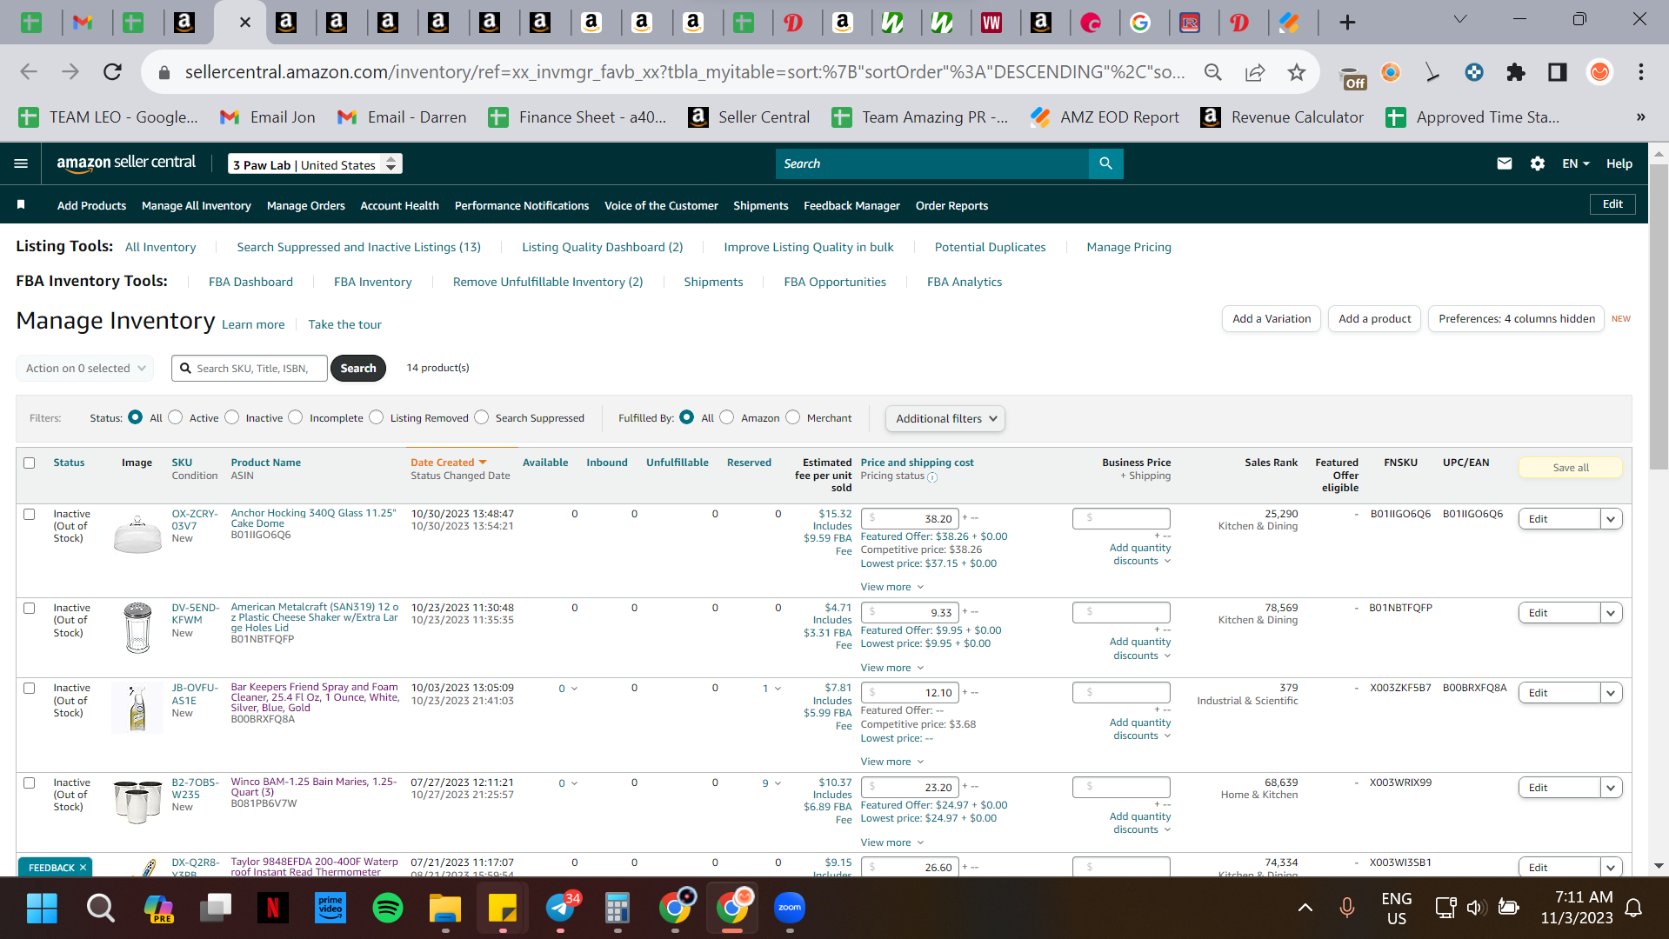Open Netflix from the taskbar
The width and height of the screenshot is (1669, 939).
pos(272,908)
